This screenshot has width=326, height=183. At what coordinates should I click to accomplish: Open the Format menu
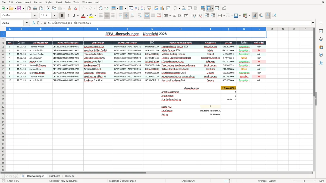pyautogui.click(x=38, y=2)
